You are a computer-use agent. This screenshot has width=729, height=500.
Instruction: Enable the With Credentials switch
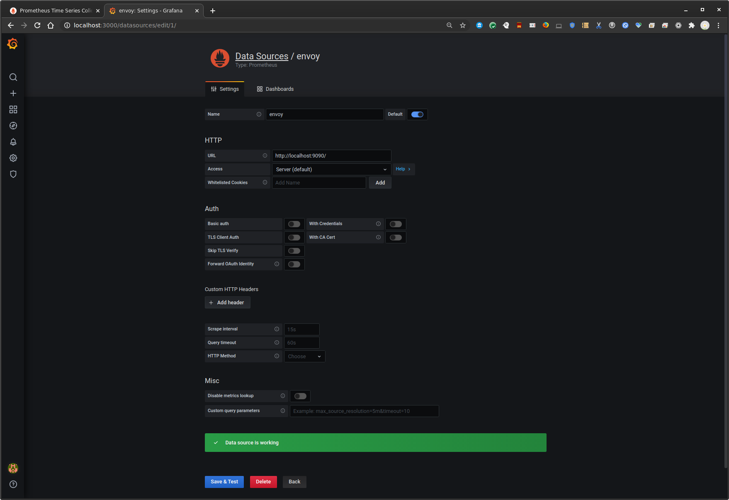[396, 224]
